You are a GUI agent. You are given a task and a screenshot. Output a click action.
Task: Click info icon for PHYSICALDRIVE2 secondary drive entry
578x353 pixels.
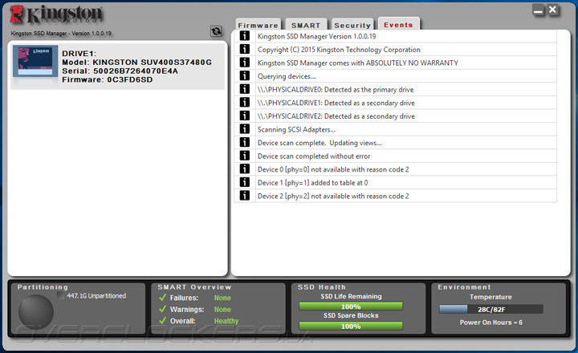(244, 116)
